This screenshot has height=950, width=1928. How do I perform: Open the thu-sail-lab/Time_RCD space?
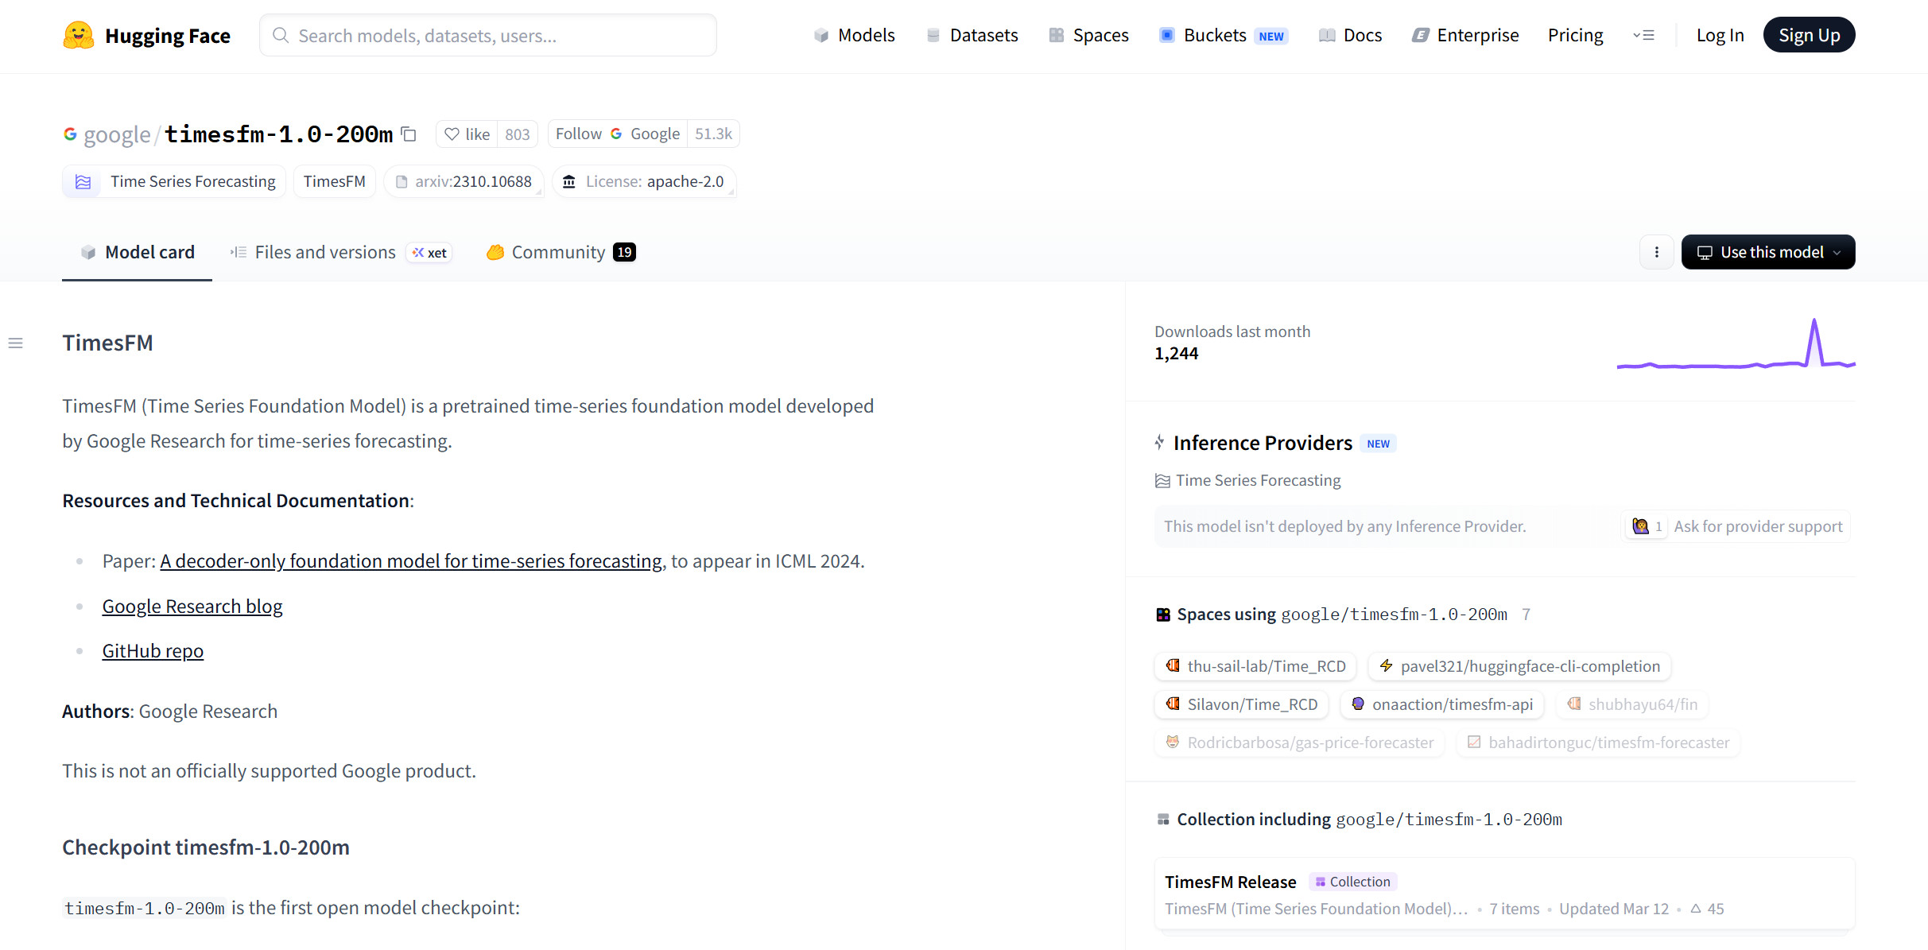pyautogui.click(x=1255, y=666)
